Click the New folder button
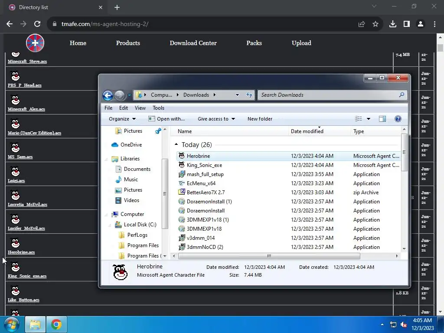This screenshot has width=444, height=333. [260, 119]
